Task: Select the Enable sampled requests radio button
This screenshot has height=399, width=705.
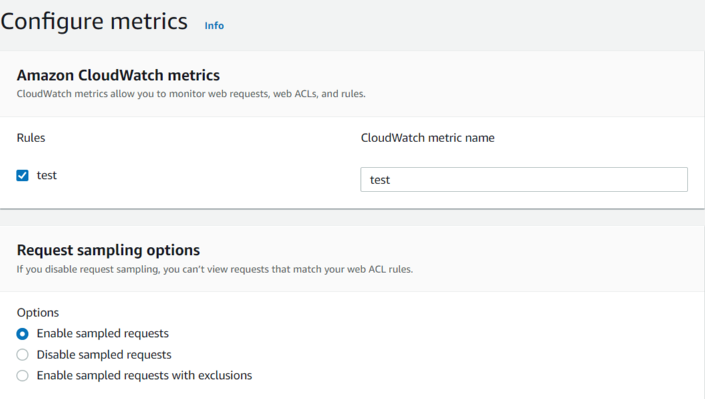Action: pyautogui.click(x=23, y=334)
